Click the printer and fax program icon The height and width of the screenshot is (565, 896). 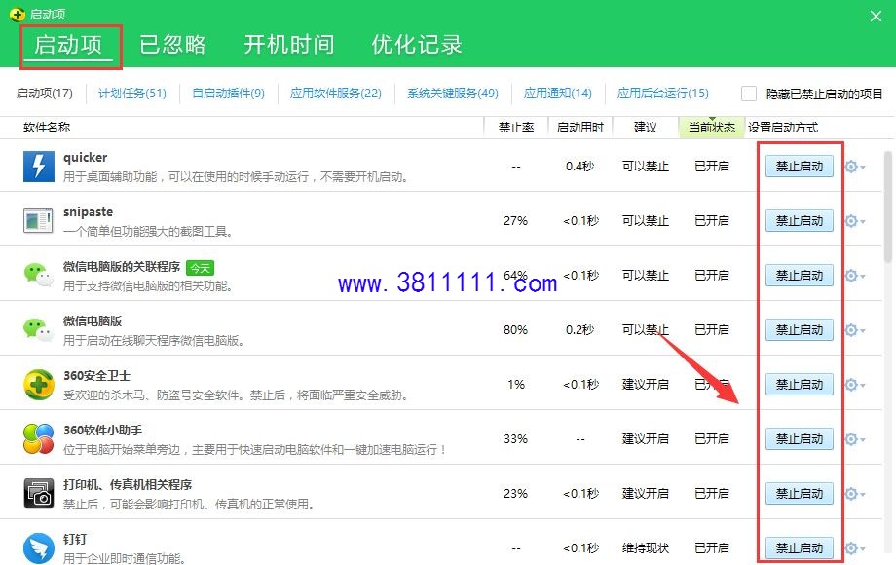pos(39,494)
